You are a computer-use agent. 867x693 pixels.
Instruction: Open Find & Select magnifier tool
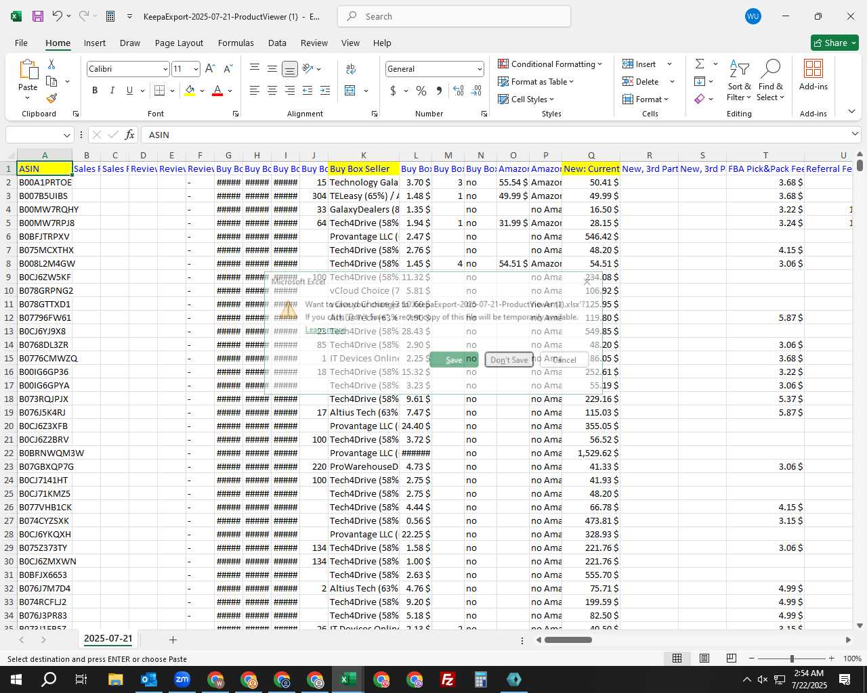click(771, 80)
